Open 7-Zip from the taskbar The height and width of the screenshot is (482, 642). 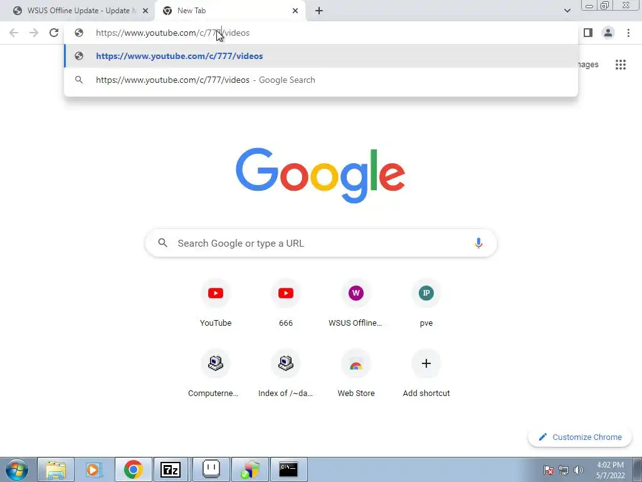pyautogui.click(x=171, y=469)
